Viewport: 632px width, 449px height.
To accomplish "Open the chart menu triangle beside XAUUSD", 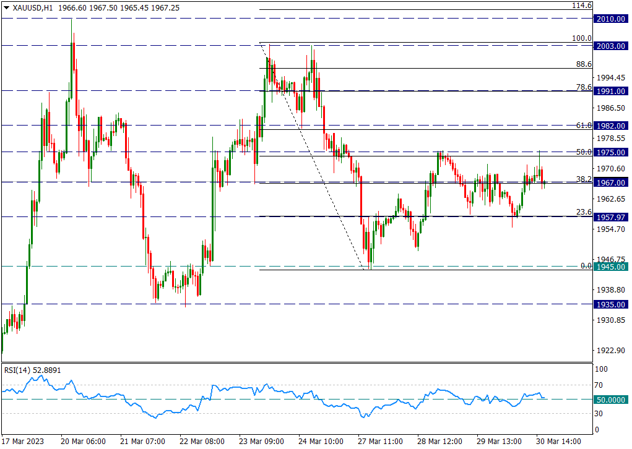I will coord(6,7).
